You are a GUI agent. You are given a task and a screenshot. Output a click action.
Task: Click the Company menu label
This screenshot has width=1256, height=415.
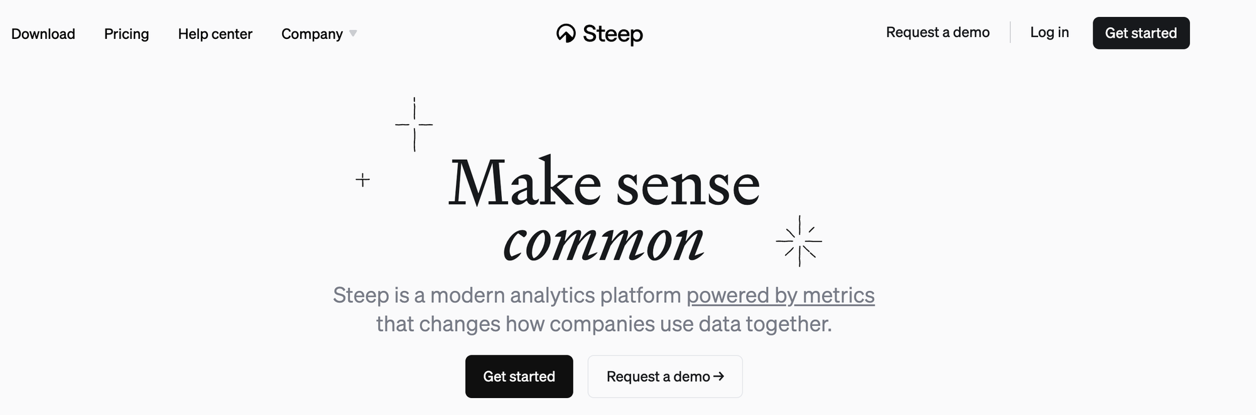point(312,34)
